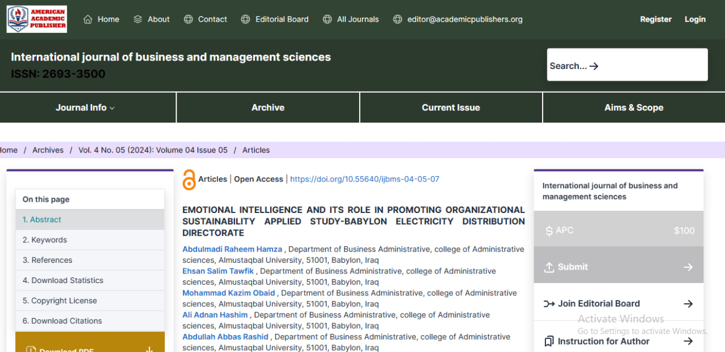
Task: Click Vol. 4 No. 05 (2024) breadcrumb
Action: pos(153,150)
